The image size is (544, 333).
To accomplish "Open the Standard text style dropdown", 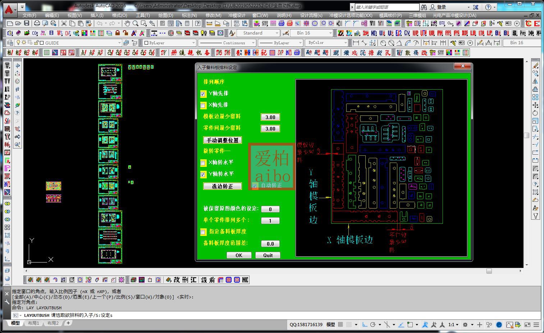I will [x=277, y=33].
